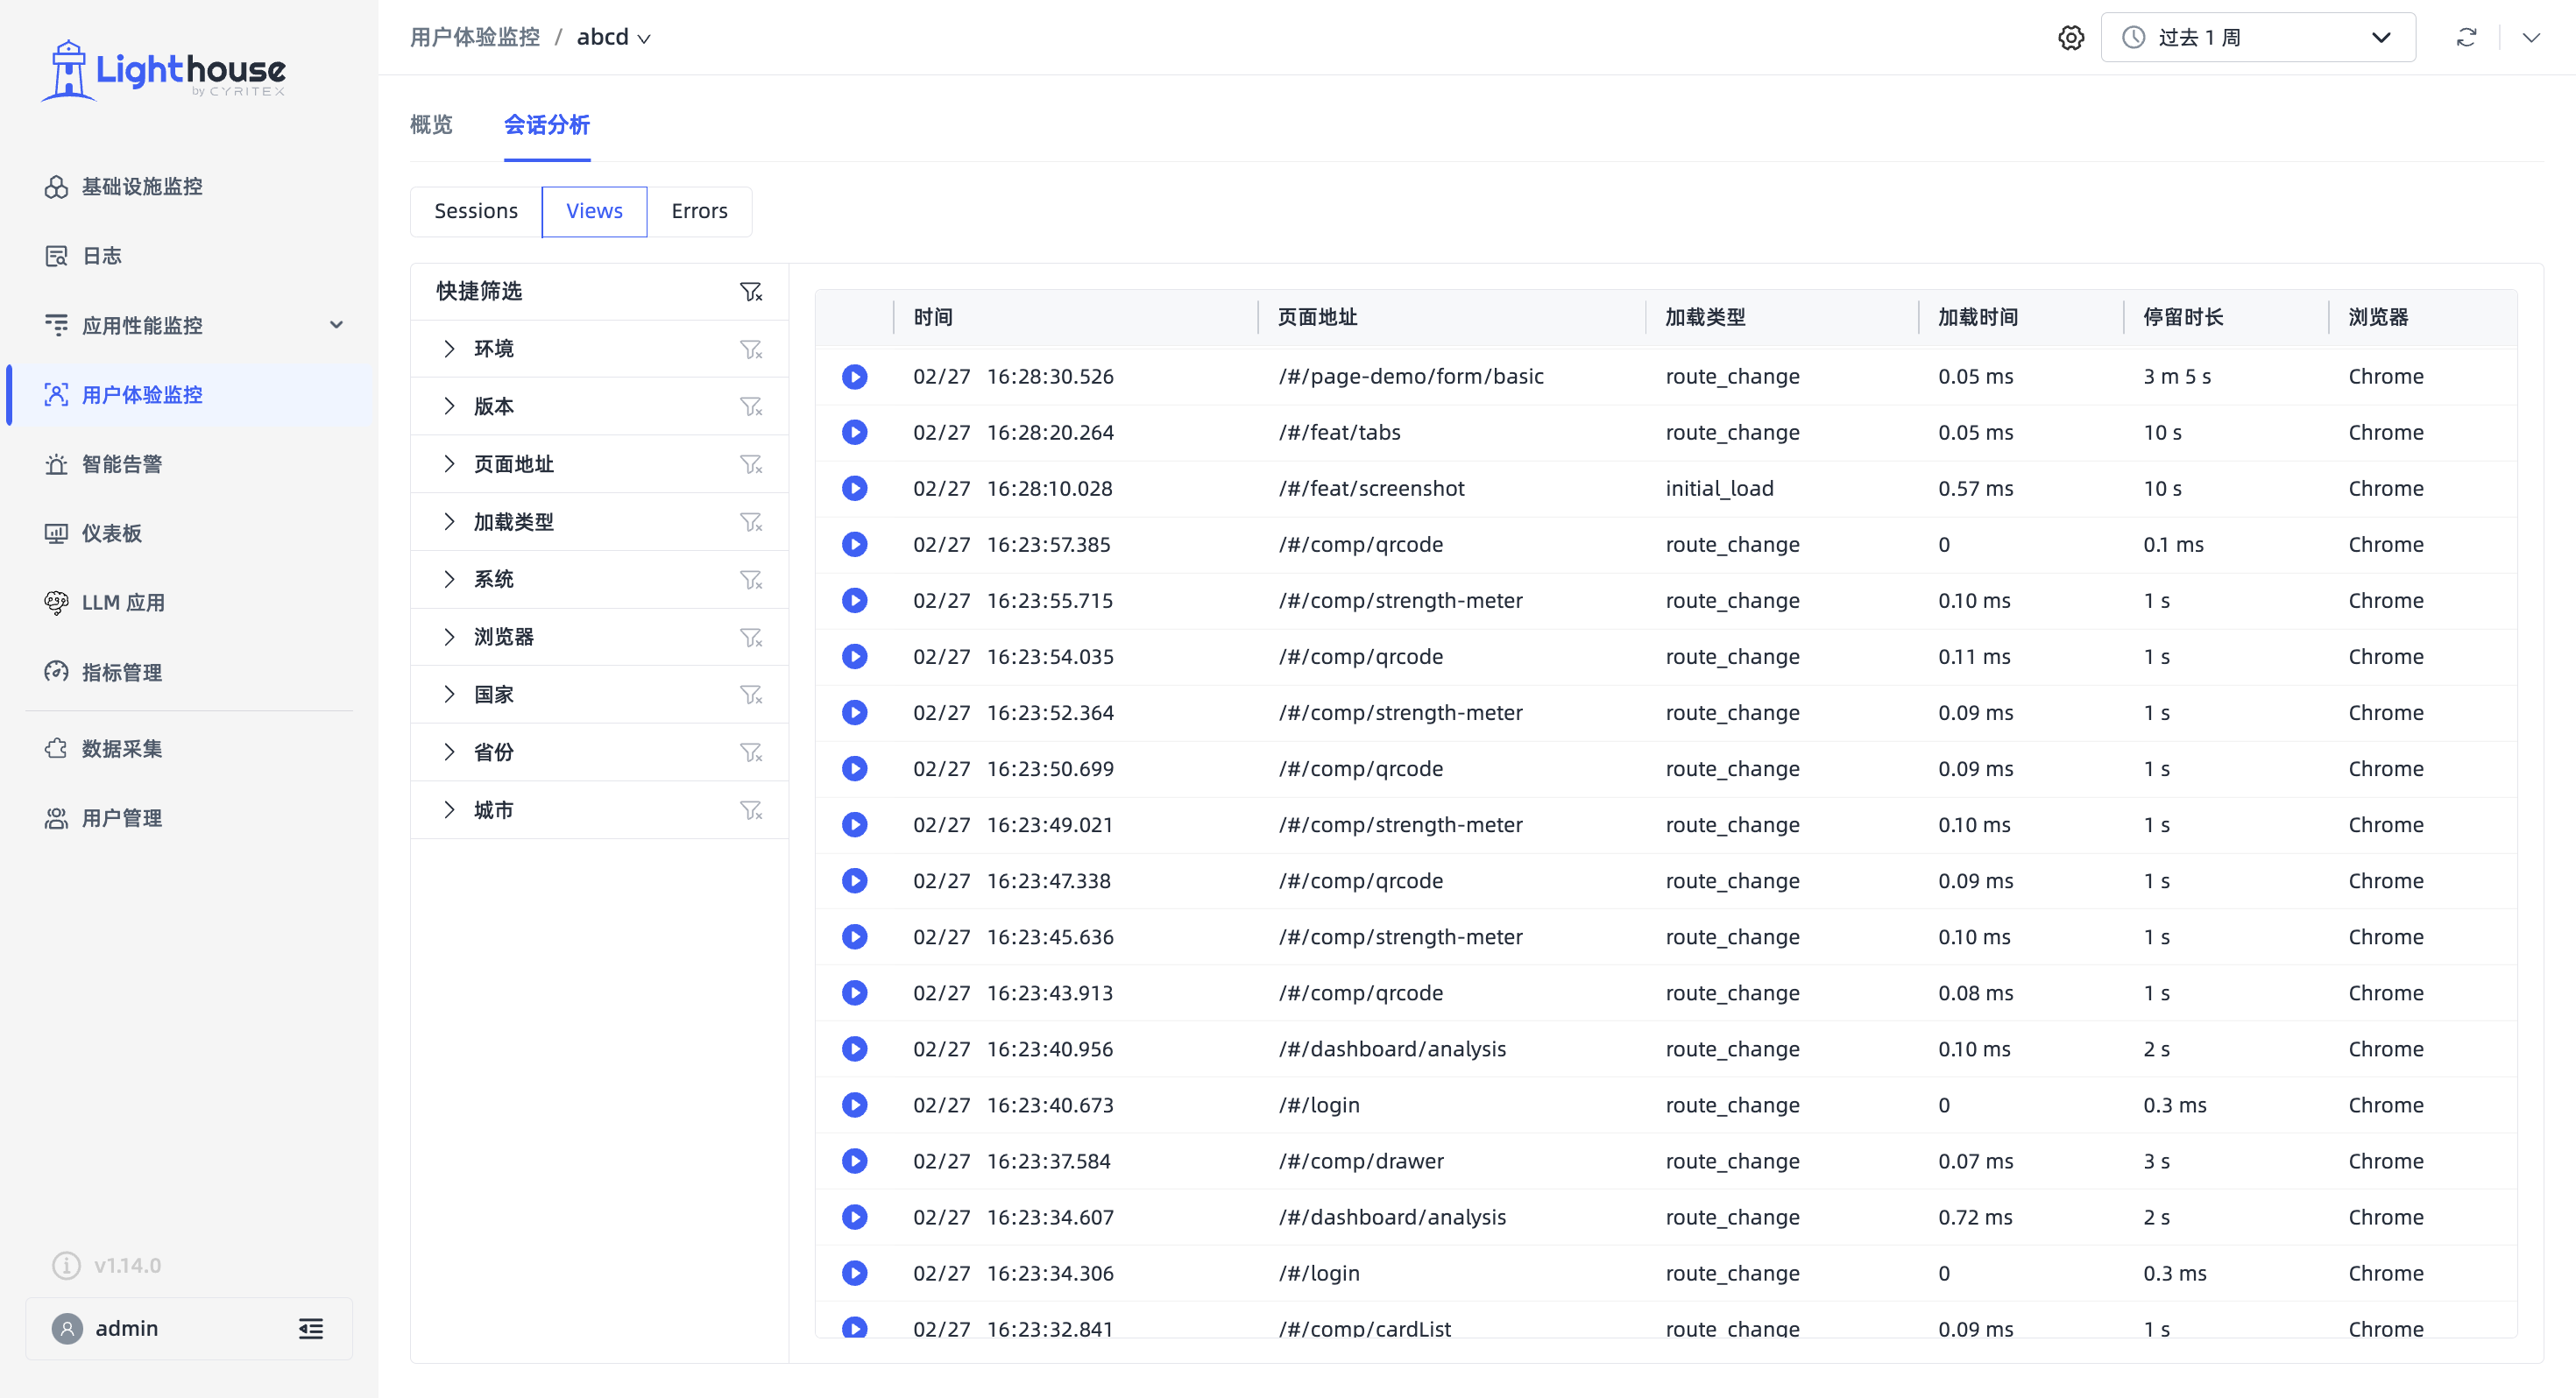Clear the 环境 filter icon
This screenshot has height=1398, width=2576.
(x=750, y=349)
